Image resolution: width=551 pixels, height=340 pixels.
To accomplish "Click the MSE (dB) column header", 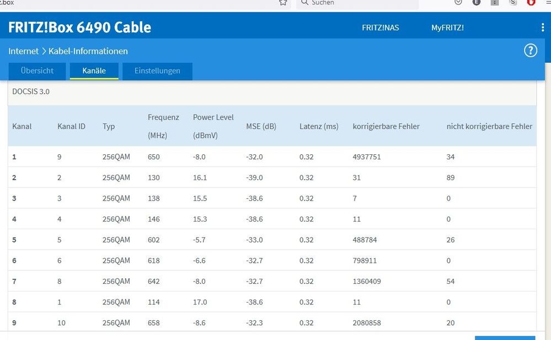I will point(261,126).
